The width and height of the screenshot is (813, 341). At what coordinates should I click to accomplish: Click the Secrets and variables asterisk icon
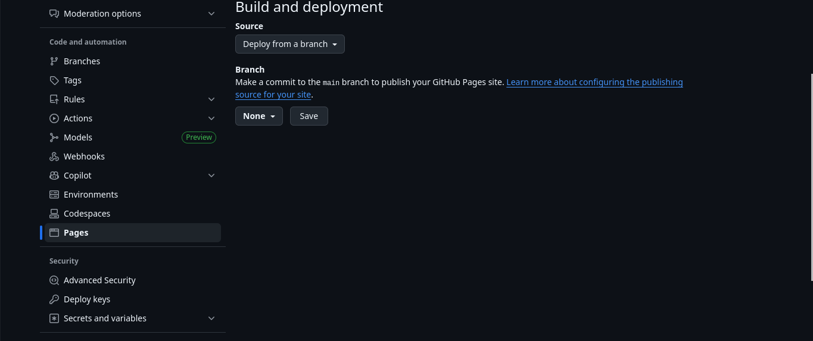(54, 318)
